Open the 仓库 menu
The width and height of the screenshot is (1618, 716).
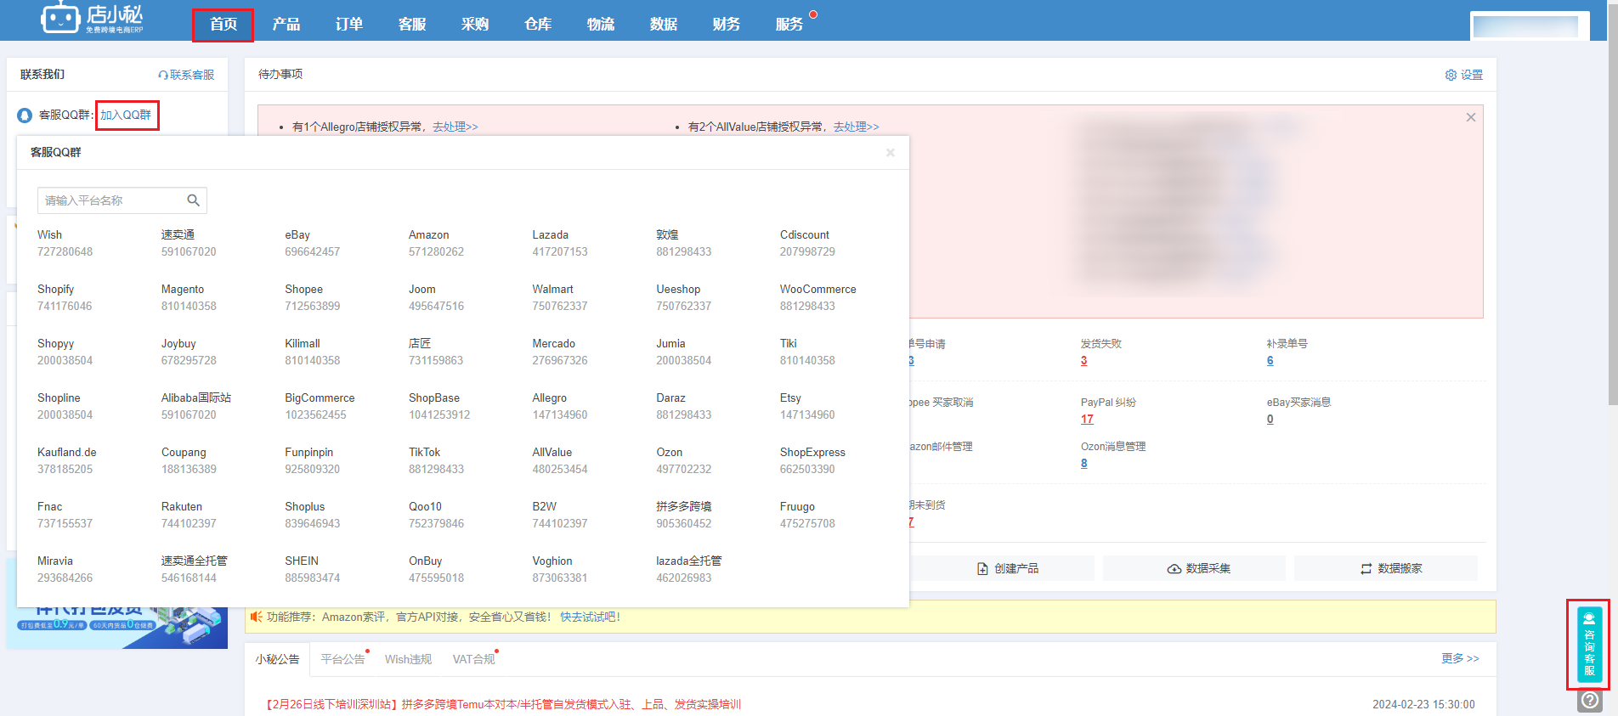[x=538, y=25]
